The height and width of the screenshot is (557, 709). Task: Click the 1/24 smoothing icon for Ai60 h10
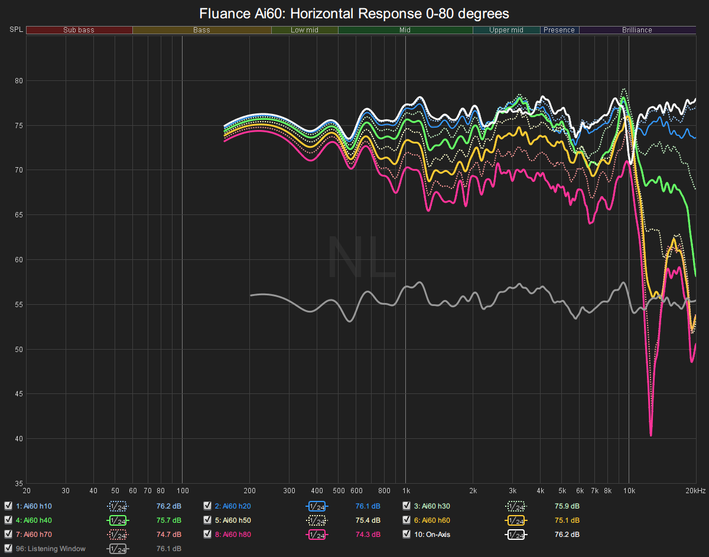(118, 506)
